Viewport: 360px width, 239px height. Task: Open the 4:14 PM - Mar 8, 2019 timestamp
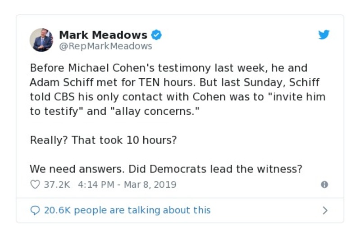click(127, 185)
